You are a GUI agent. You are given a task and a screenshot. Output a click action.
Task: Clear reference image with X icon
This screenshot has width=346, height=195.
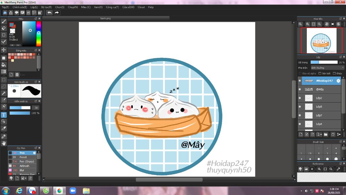click(x=312, y=169)
